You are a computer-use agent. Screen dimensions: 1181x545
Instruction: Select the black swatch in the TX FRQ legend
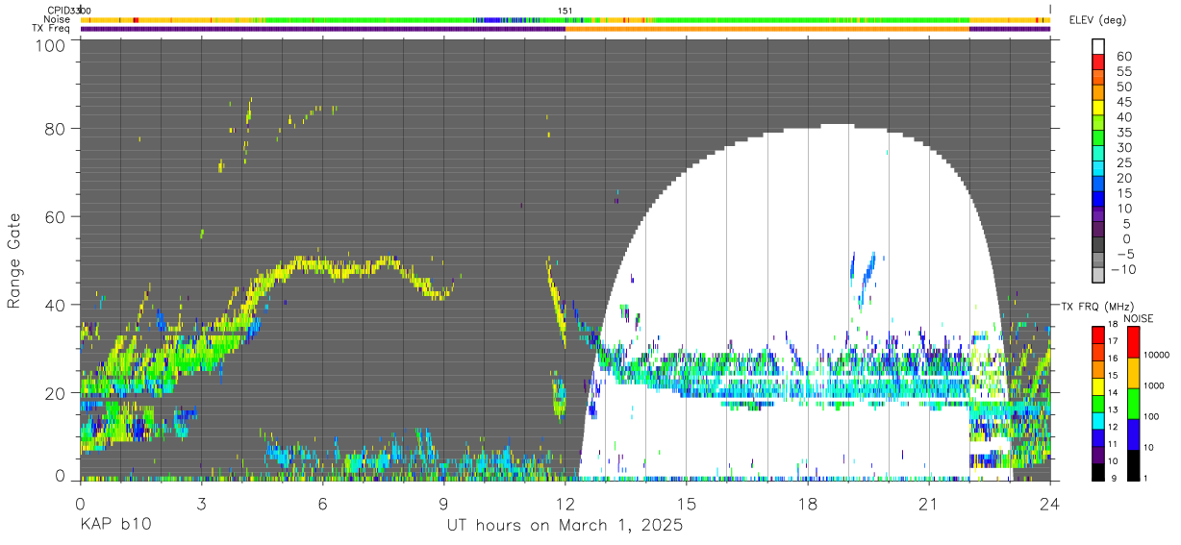click(1099, 471)
